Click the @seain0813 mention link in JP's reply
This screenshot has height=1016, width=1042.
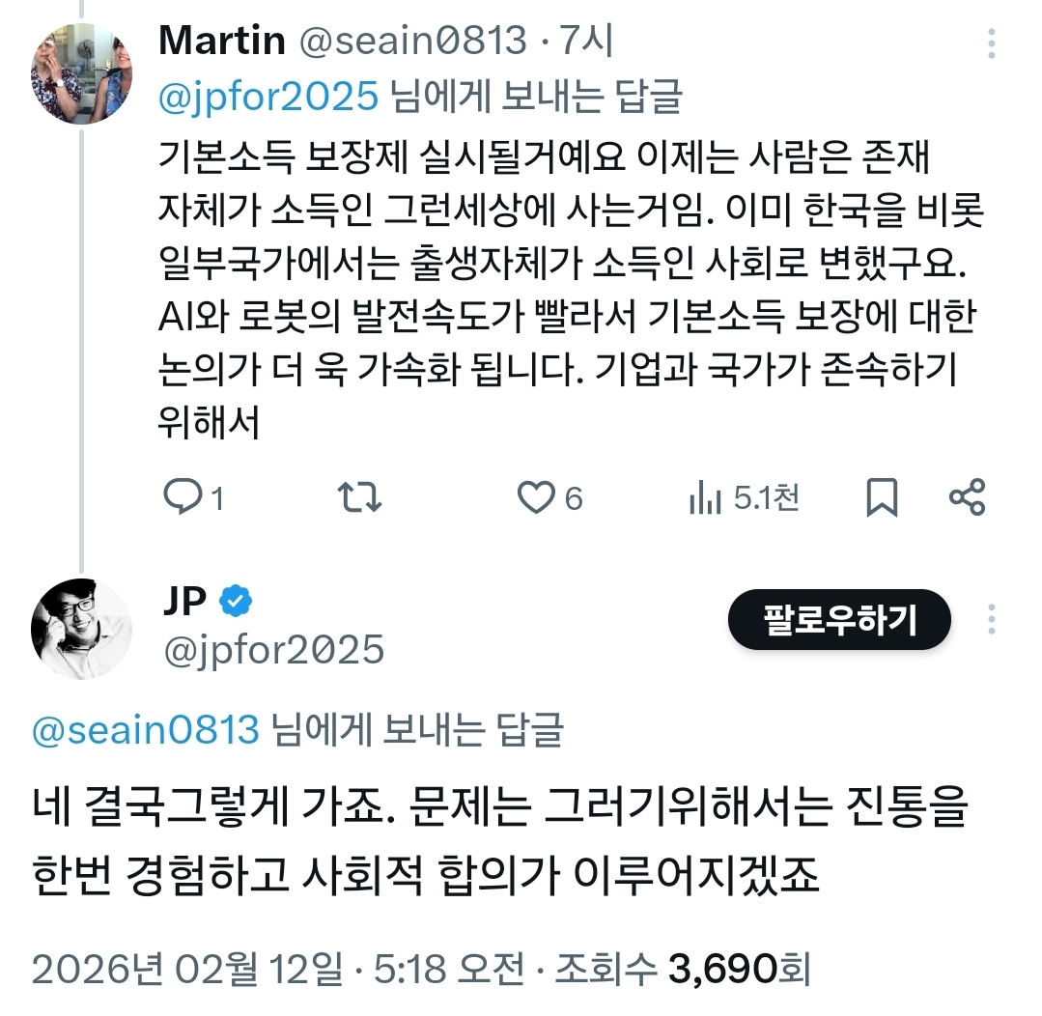[x=146, y=730]
